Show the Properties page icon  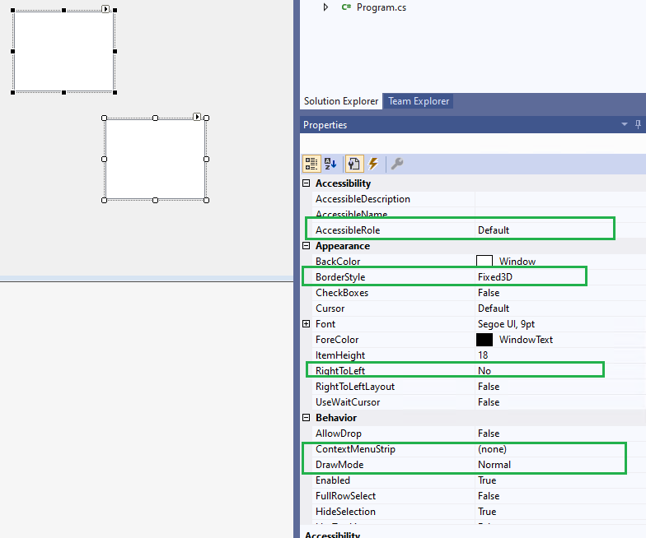(x=354, y=164)
